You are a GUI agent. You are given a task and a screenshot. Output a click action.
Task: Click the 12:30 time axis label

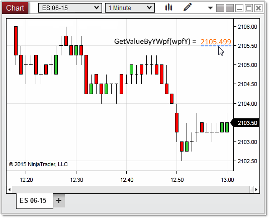pos(76,180)
